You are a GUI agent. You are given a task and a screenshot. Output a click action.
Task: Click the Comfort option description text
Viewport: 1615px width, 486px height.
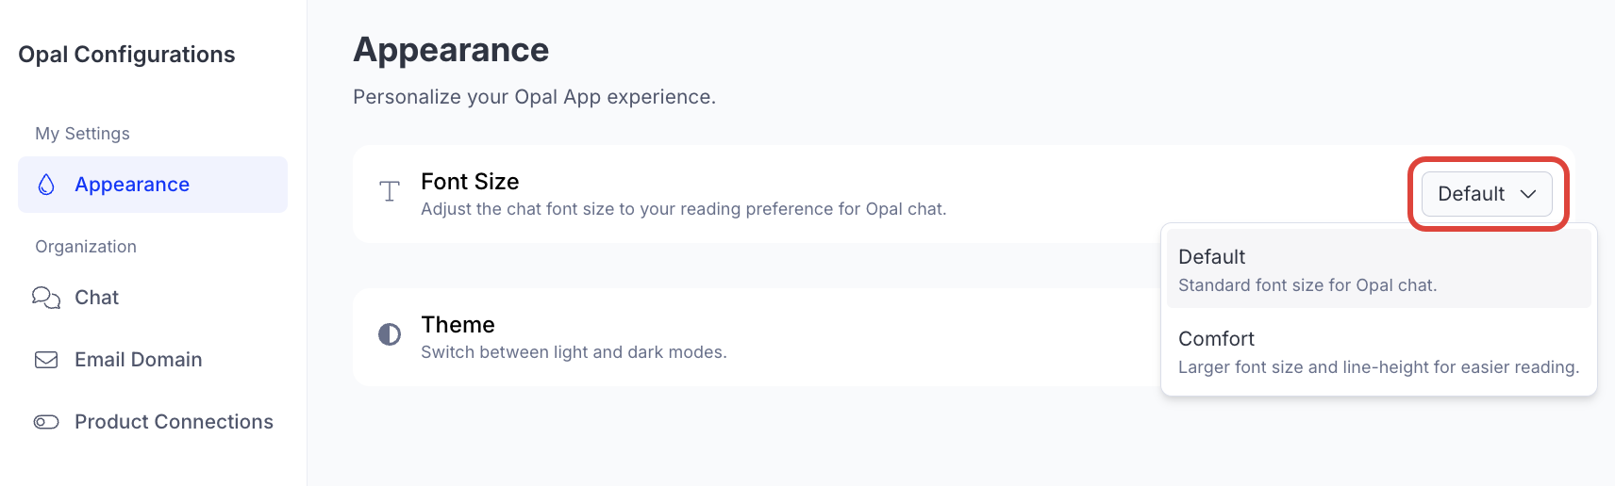(1378, 367)
